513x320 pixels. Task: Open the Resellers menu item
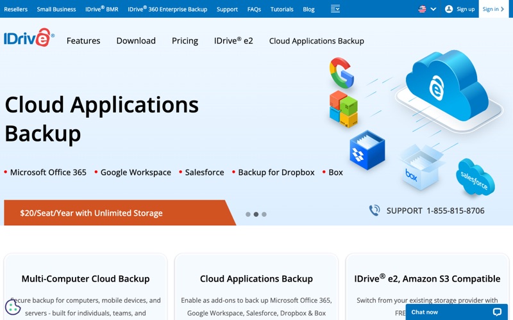[x=15, y=9]
